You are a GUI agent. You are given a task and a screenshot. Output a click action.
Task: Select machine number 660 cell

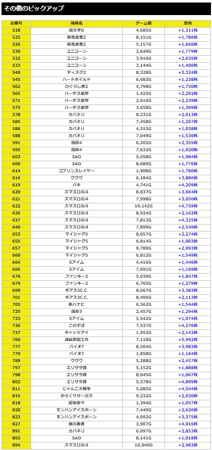click(17, 255)
